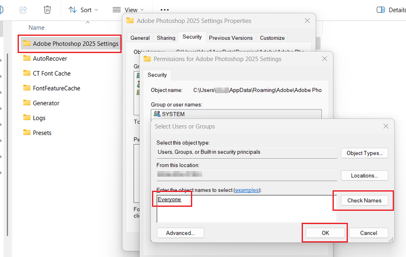The width and height of the screenshot is (406, 257).
Task: Click the Presets folder icon
Action: (x=27, y=132)
